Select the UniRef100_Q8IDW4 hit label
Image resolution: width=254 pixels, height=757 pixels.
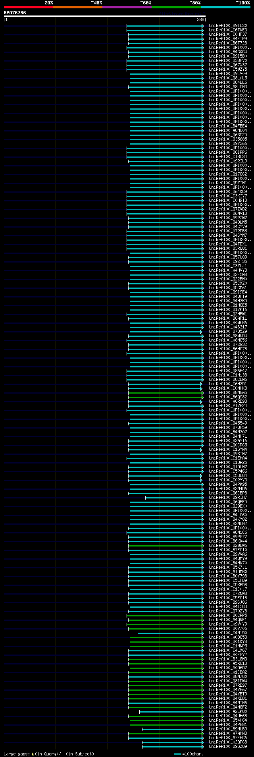pyautogui.click(x=228, y=681)
